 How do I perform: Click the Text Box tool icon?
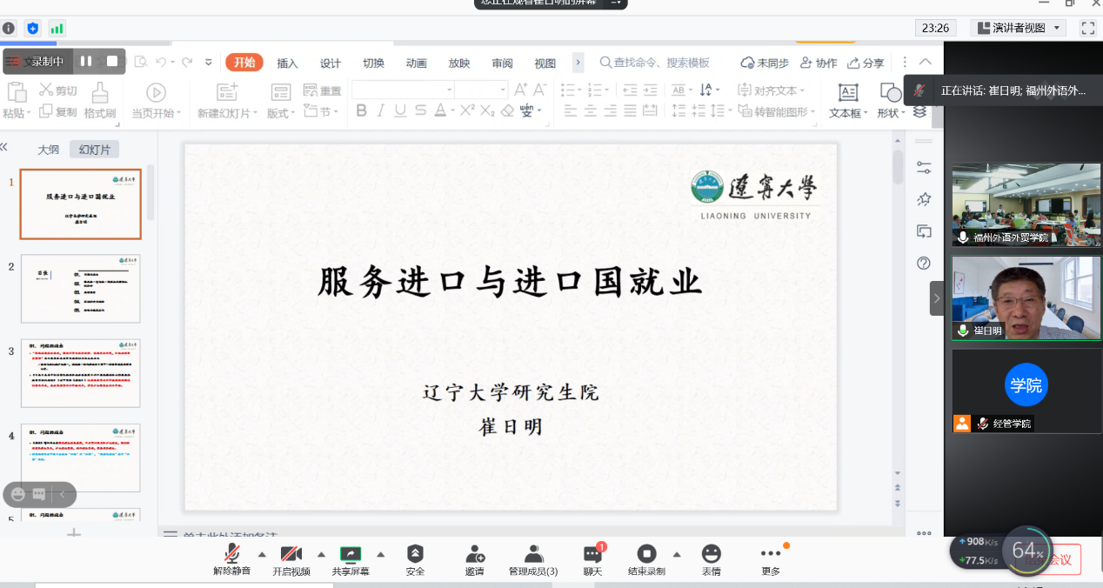(847, 92)
